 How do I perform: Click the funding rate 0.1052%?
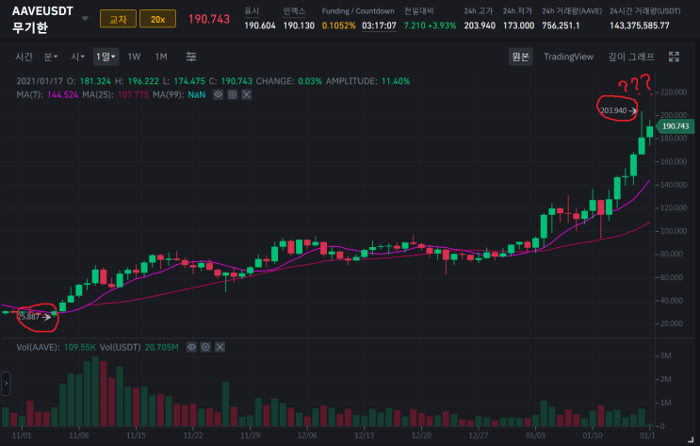click(x=338, y=25)
